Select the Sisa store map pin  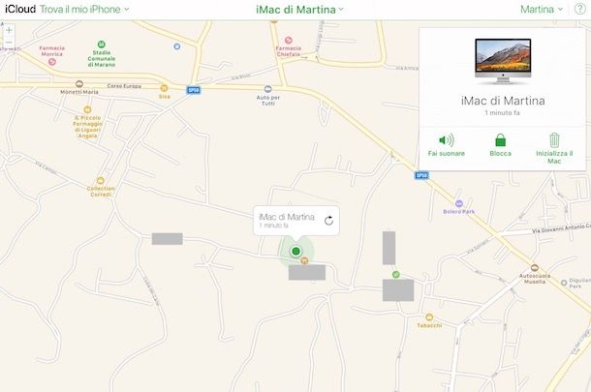[x=164, y=88]
